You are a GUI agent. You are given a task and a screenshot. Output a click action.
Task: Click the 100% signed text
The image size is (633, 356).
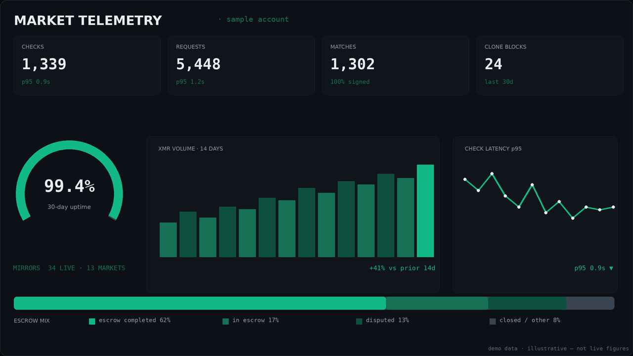[350, 82]
